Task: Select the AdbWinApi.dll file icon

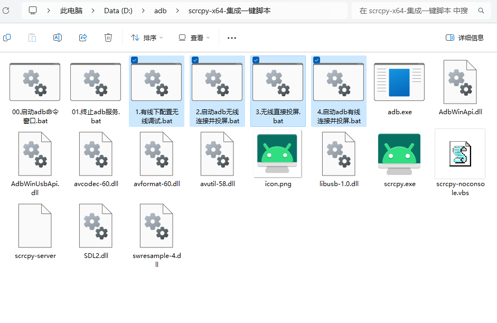Action: (460, 82)
